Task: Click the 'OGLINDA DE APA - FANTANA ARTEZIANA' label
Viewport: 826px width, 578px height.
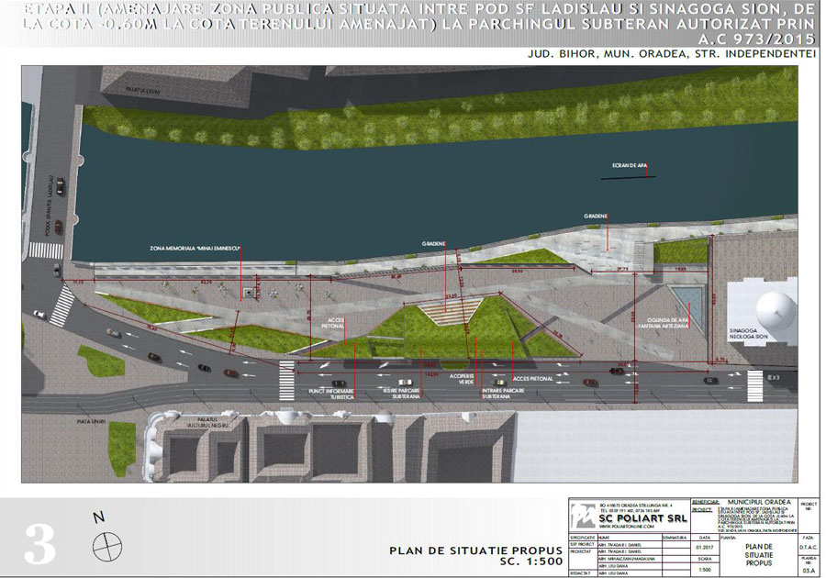Action: tap(663, 323)
